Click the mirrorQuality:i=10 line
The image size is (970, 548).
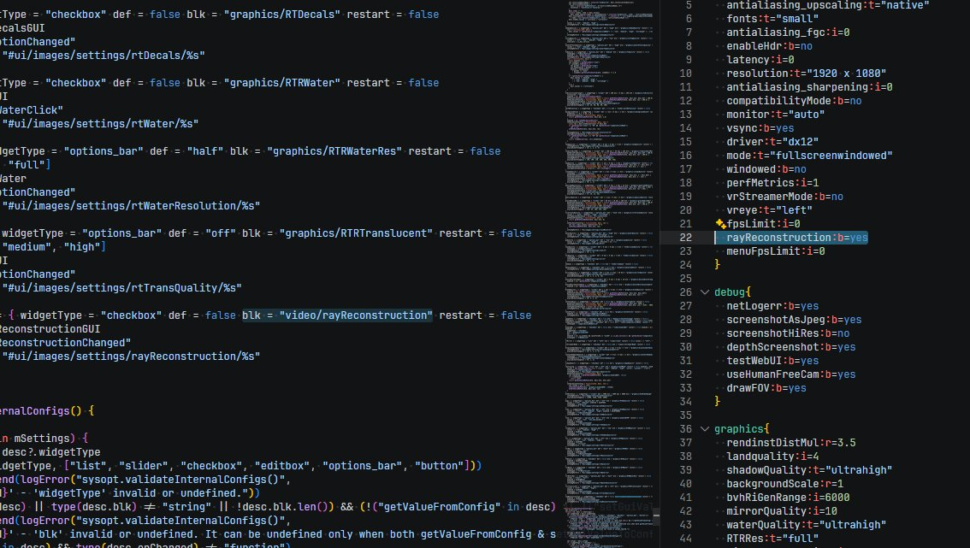click(x=781, y=511)
